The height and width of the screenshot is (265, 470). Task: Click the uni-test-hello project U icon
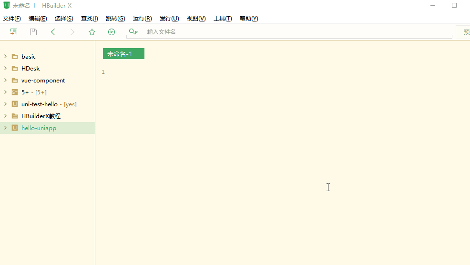tap(15, 104)
